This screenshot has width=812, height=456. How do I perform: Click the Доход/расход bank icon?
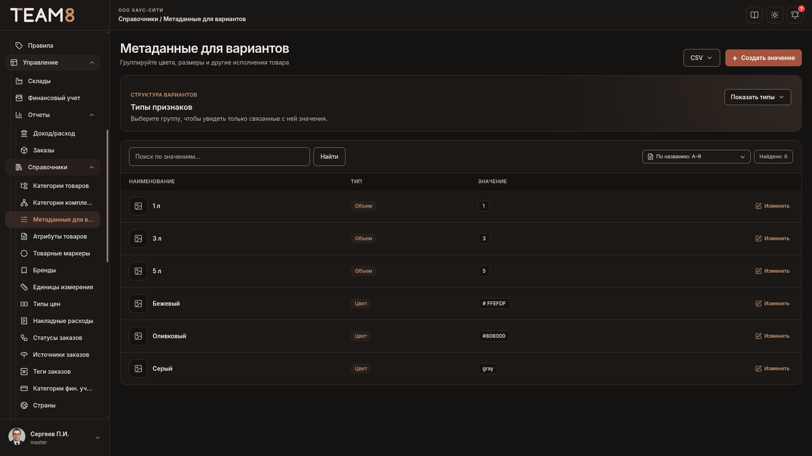tap(24, 133)
